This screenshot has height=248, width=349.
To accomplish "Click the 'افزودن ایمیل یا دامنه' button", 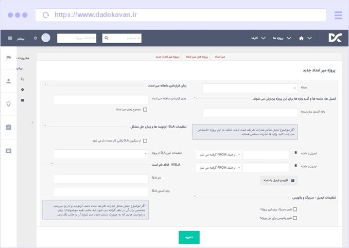I will click(x=278, y=181).
